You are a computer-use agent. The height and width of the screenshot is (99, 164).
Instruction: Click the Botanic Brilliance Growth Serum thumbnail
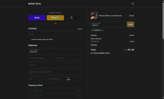coord(94,16)
